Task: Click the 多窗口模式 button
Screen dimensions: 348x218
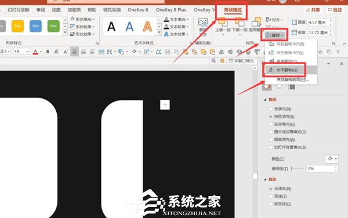Action: (x=241, y=61)
